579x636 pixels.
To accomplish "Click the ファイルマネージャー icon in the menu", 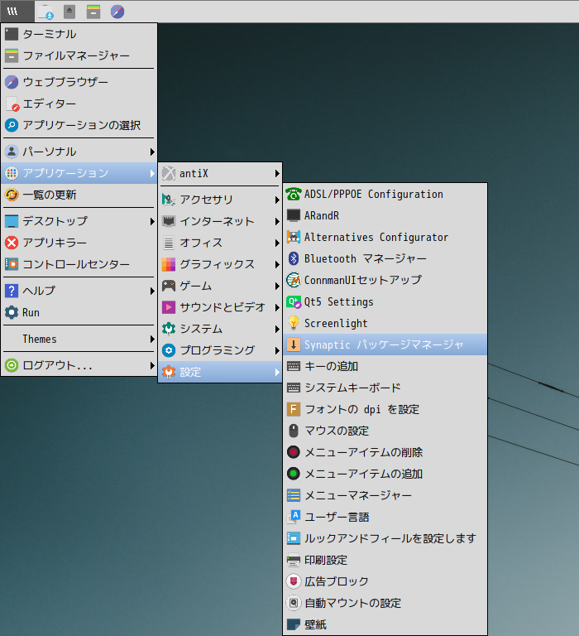I will pos(12,55).
